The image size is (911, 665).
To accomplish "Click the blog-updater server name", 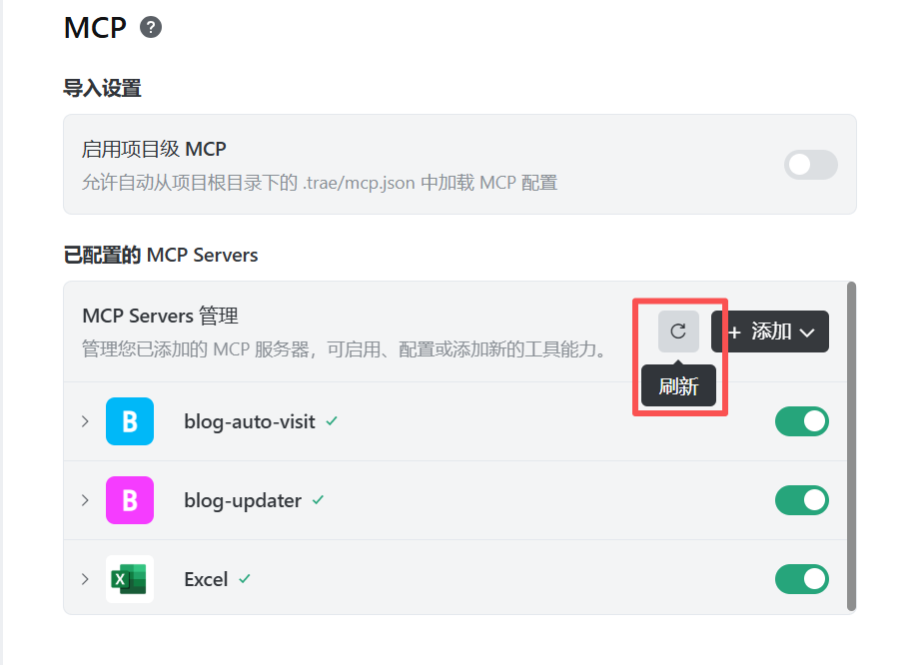I will point(243,500).
